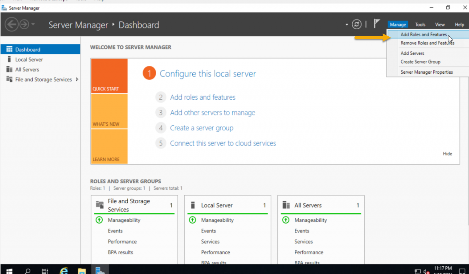Viewport: 469px width, 274px height.
Task: Open the Server Manager taskbar icon
Action: (x=100, y=271)
